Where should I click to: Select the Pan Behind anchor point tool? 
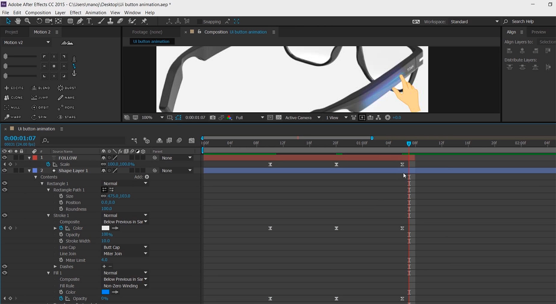pyautogui.click(x=59, y=21)
